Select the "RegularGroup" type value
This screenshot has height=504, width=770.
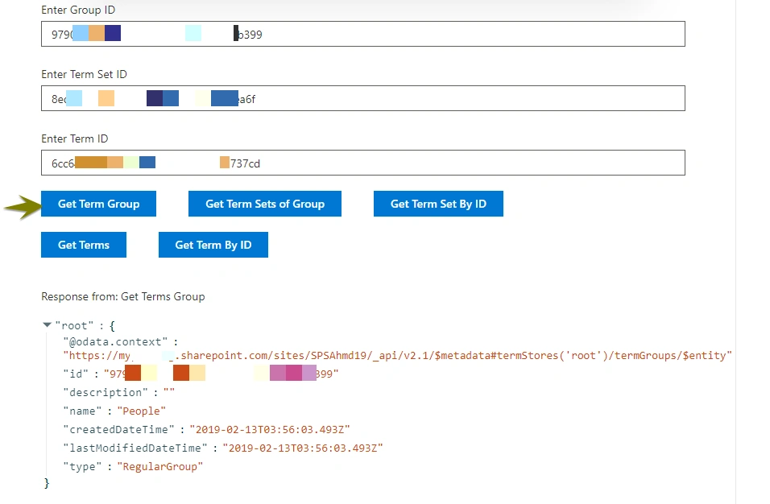click(160, 466)
